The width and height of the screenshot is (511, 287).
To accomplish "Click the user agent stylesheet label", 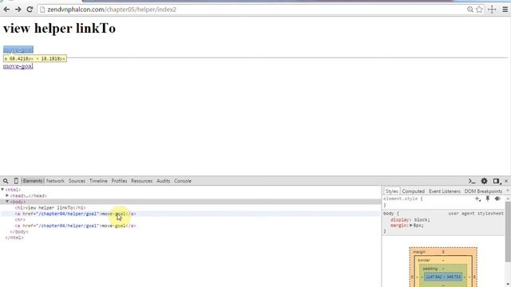I will pyautogui.click(x=476, y=214).
